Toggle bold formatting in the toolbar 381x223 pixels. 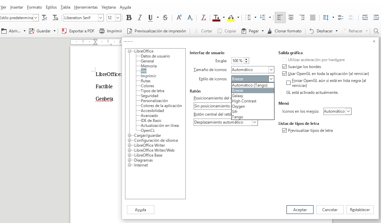(x=129, y=18)
